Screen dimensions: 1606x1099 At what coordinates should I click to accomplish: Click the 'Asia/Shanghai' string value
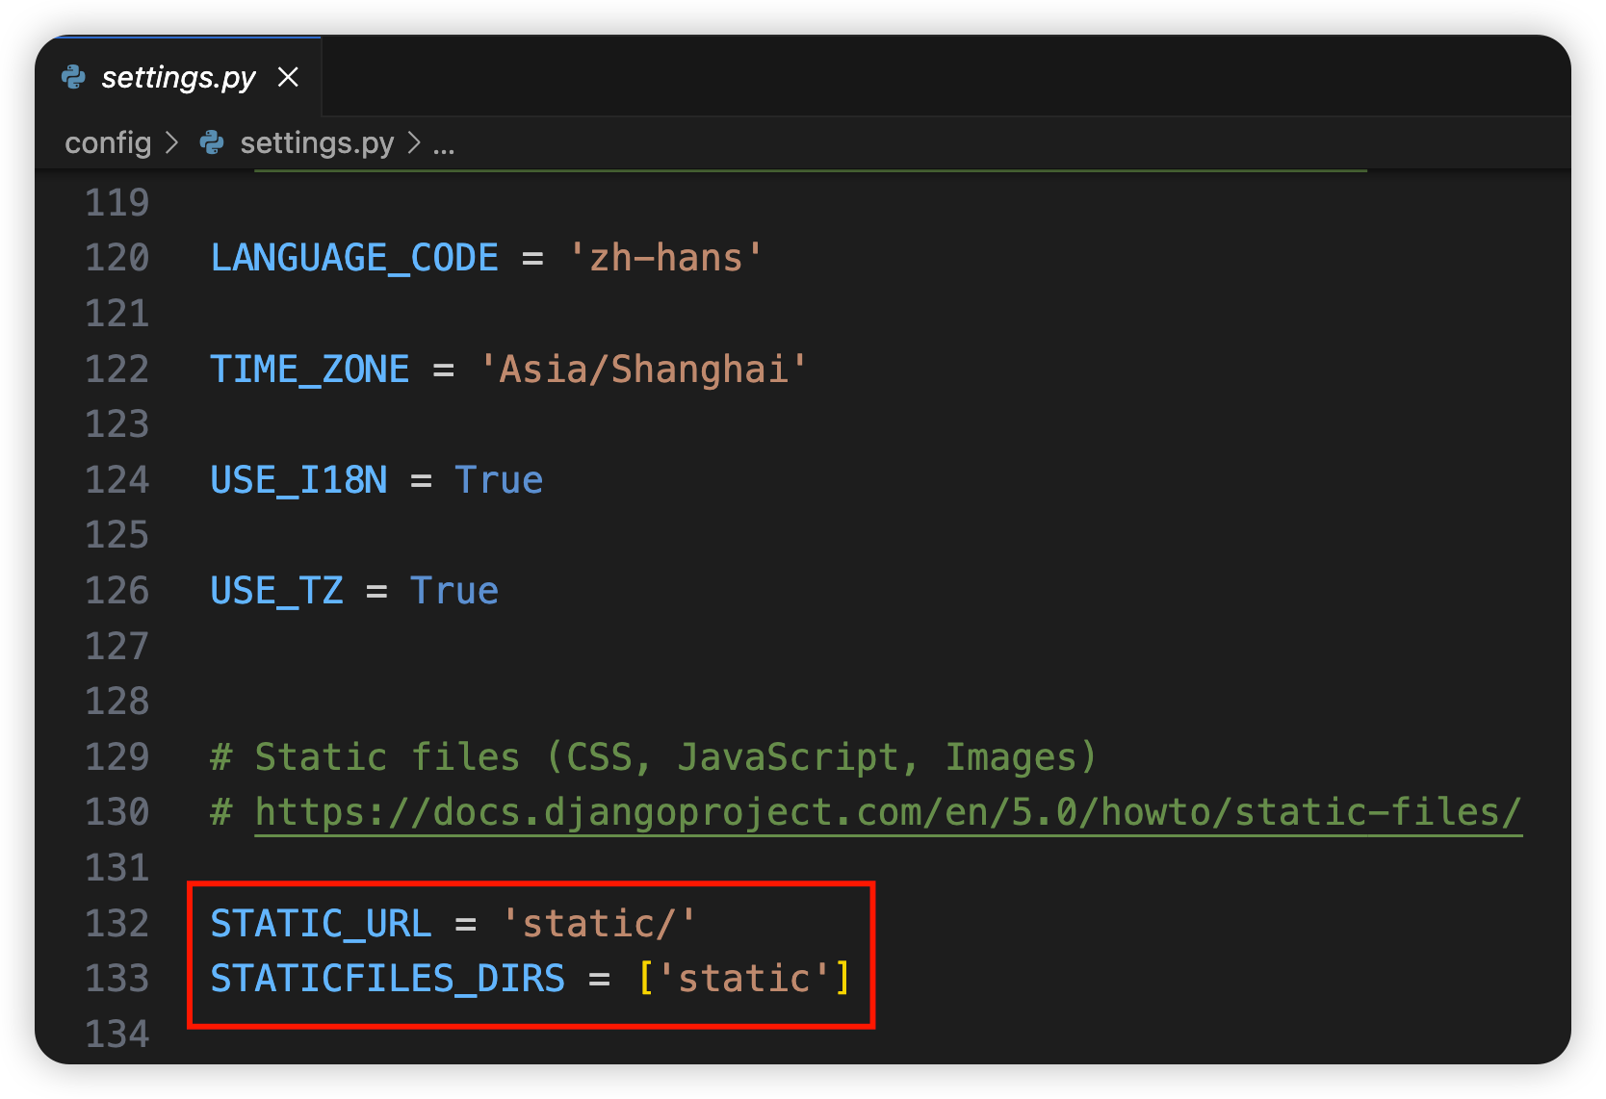point(643,370)
